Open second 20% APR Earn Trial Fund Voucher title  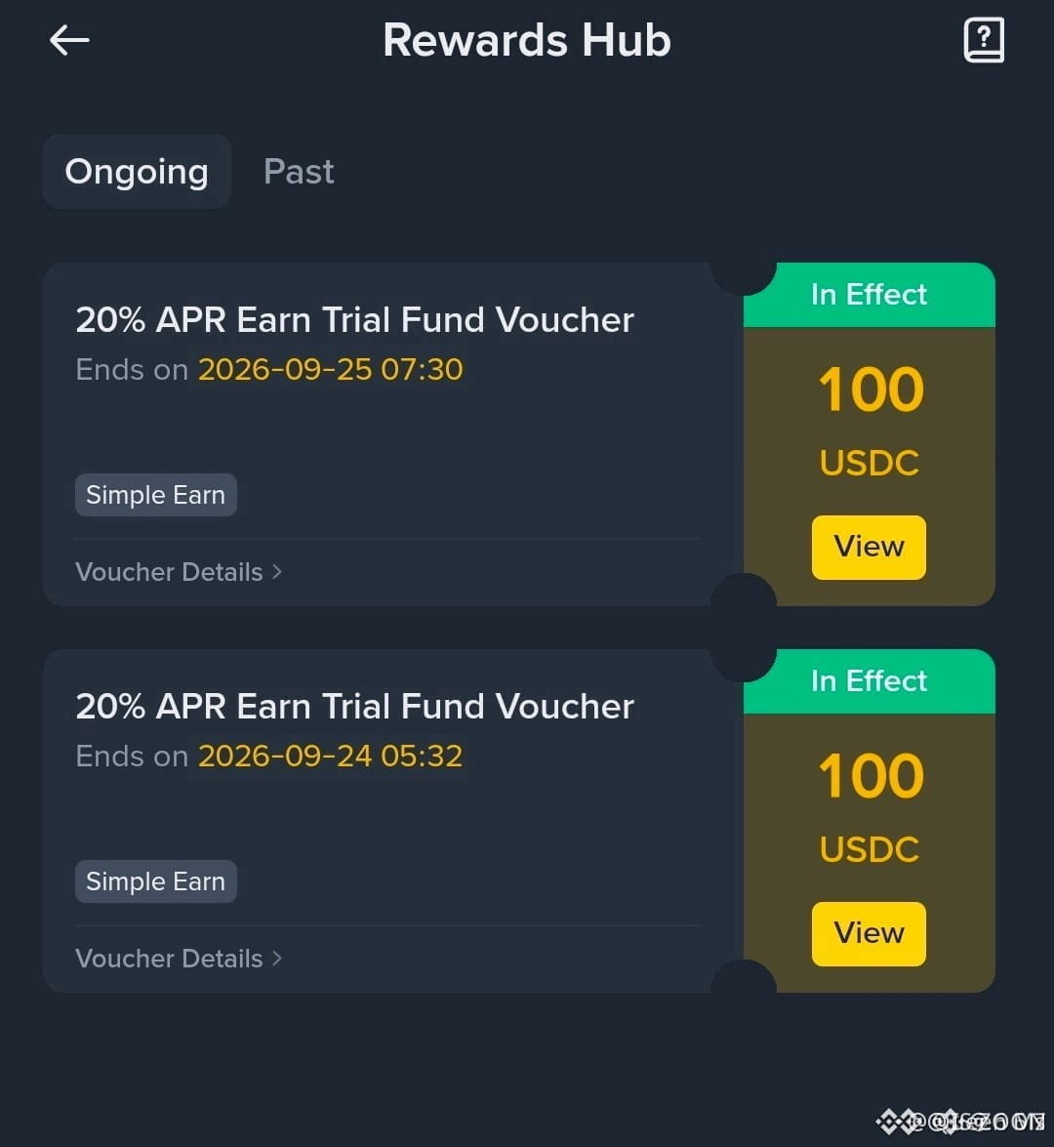(x=354, y=706)
